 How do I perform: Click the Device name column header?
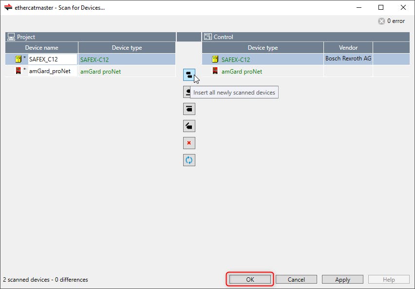pyautogui.click(x=41, y=48)
